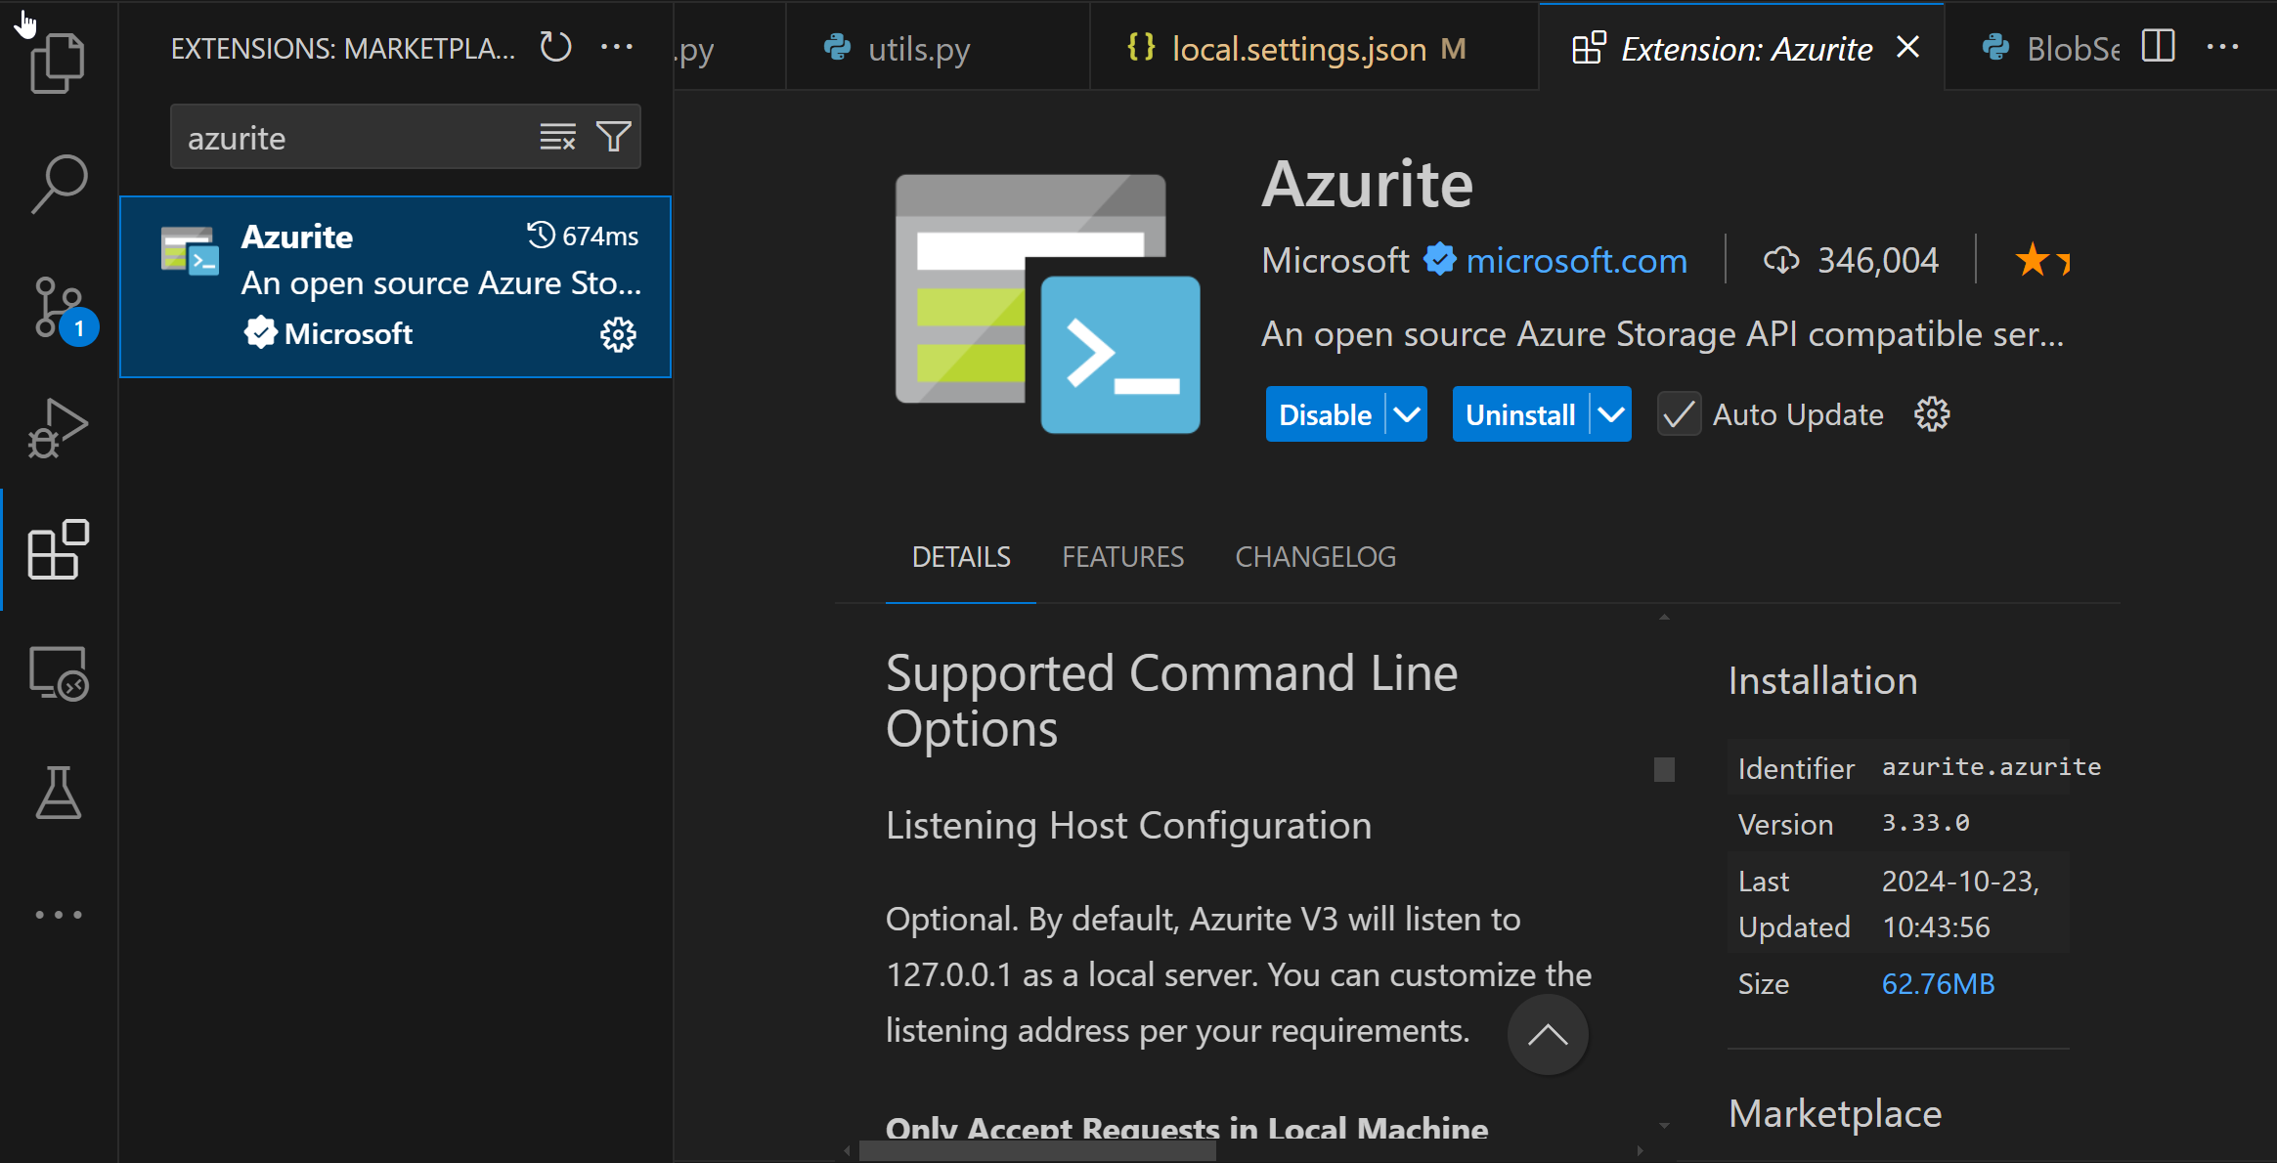
Task: Open the Run and Debug view
Action: 58,427
